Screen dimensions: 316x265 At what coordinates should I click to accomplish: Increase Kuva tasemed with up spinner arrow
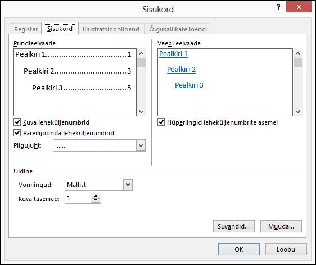[96, 196]
